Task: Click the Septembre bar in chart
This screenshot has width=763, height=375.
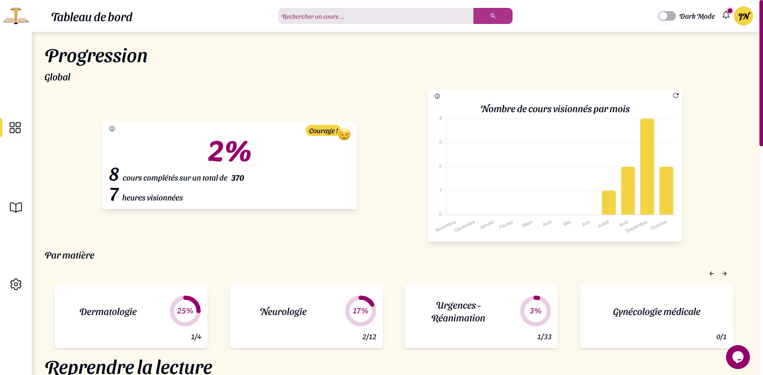Action: [x=647, y=167]
